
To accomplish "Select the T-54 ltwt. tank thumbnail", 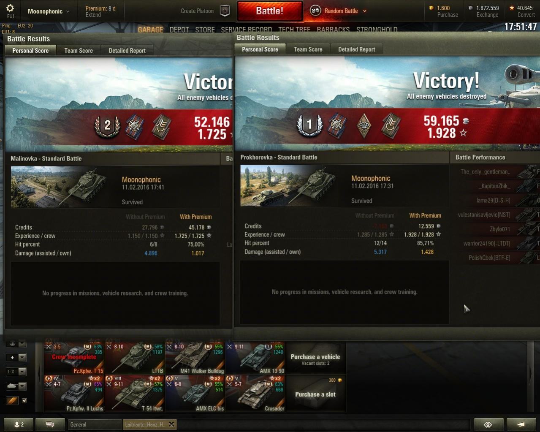I will coord(134,394).
